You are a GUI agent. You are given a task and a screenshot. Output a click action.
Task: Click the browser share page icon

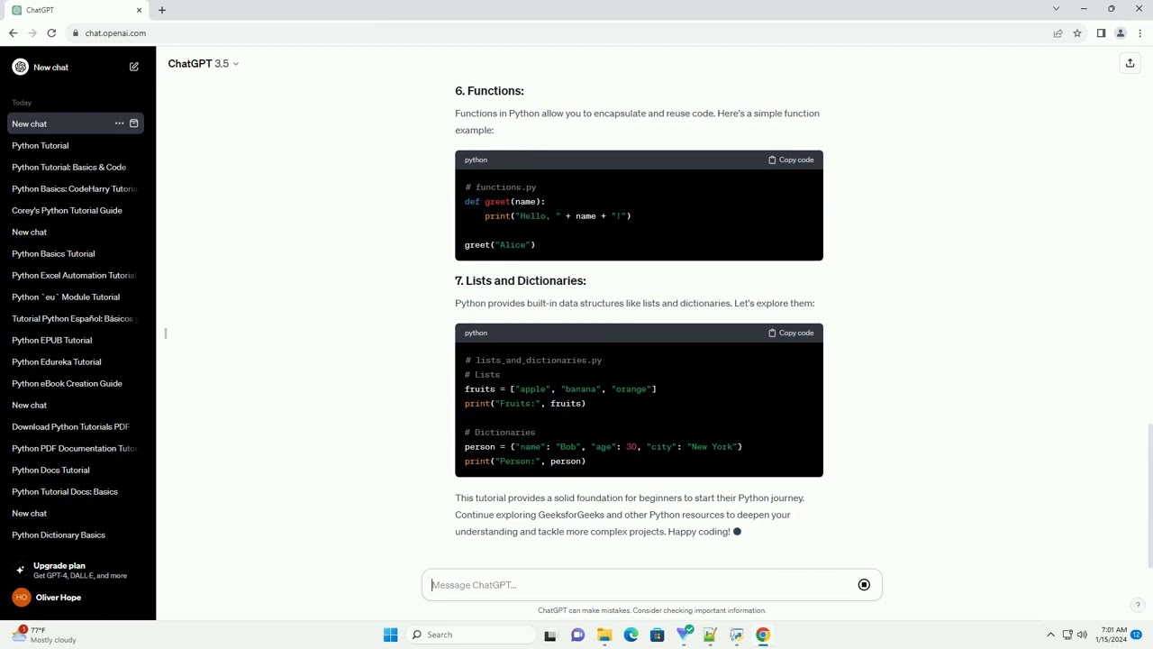tap(1058, 33)
